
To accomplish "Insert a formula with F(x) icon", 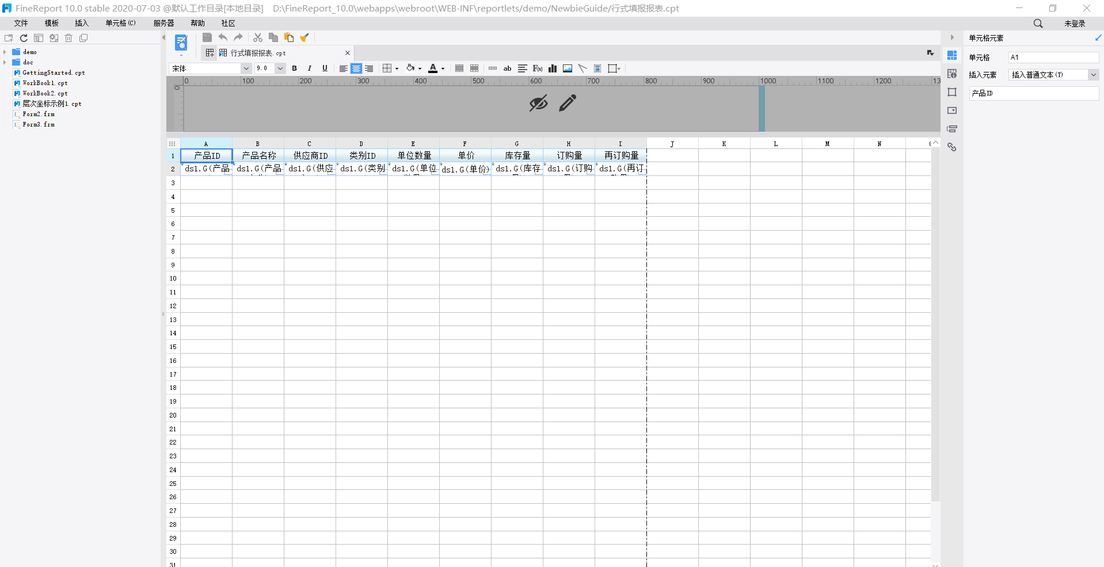I will (538, 68).
